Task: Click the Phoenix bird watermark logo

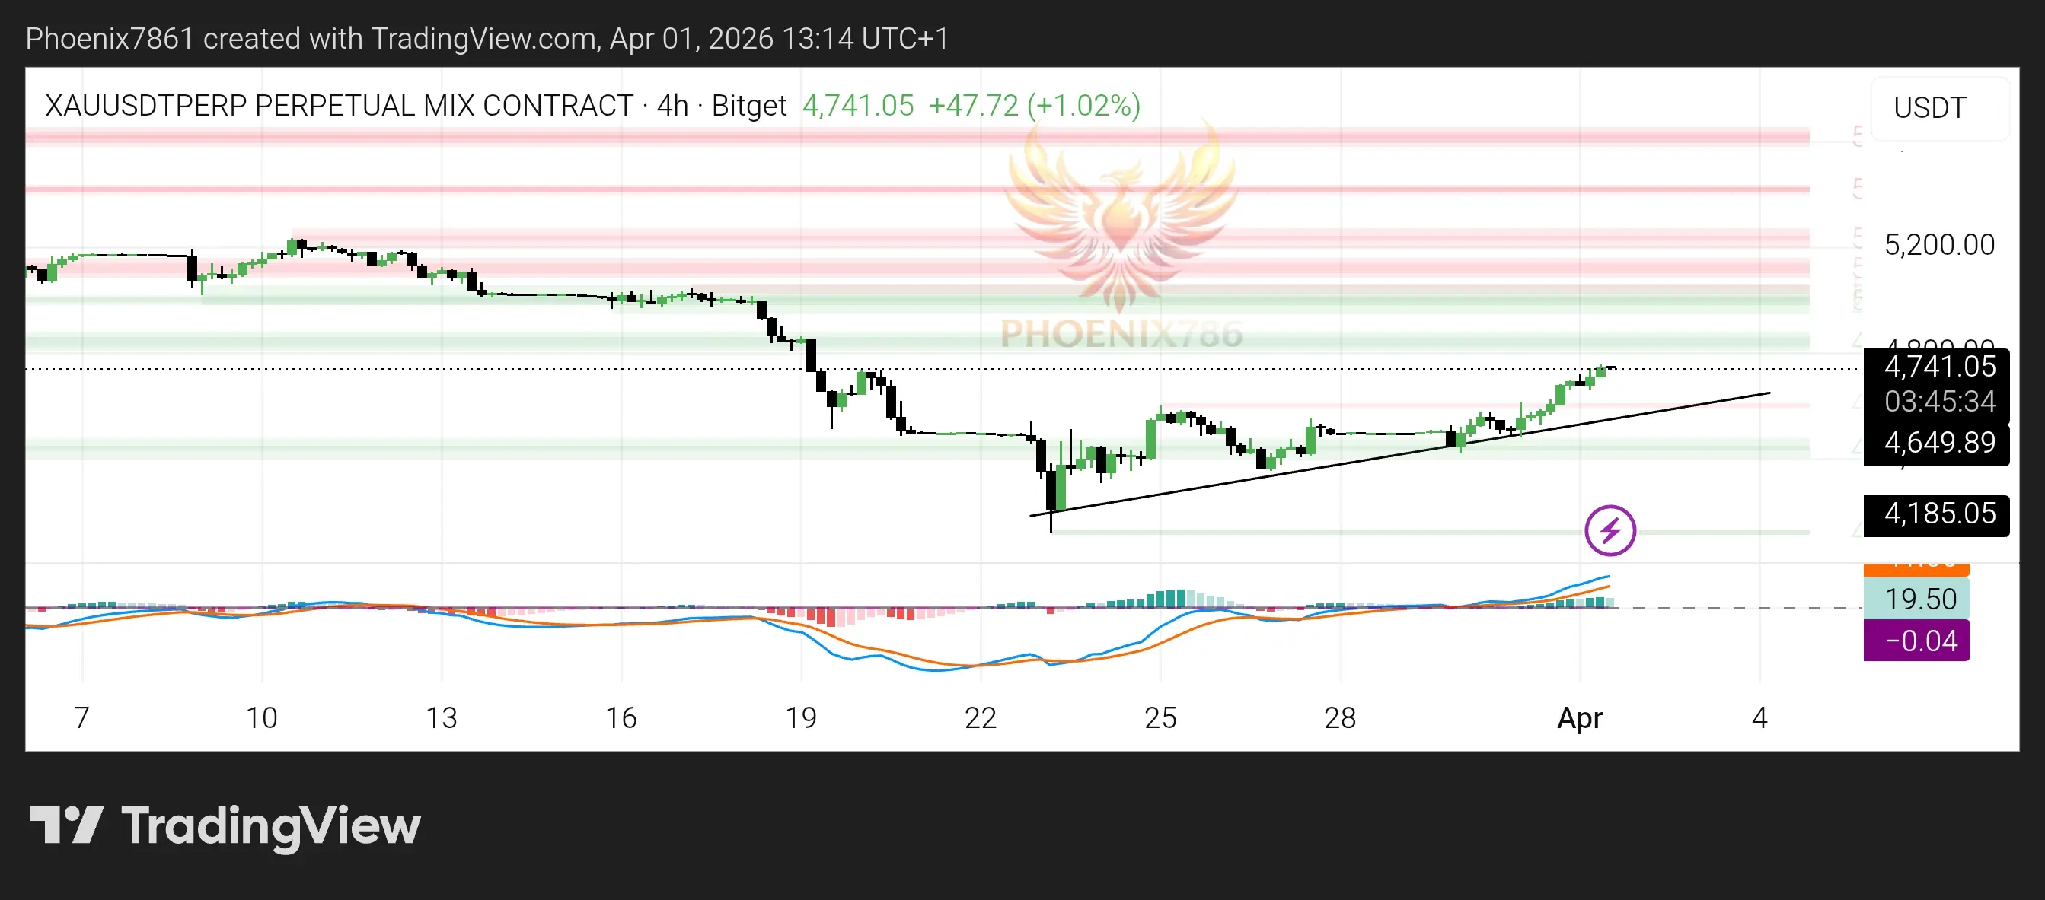Action: [x=1120, y=218]
